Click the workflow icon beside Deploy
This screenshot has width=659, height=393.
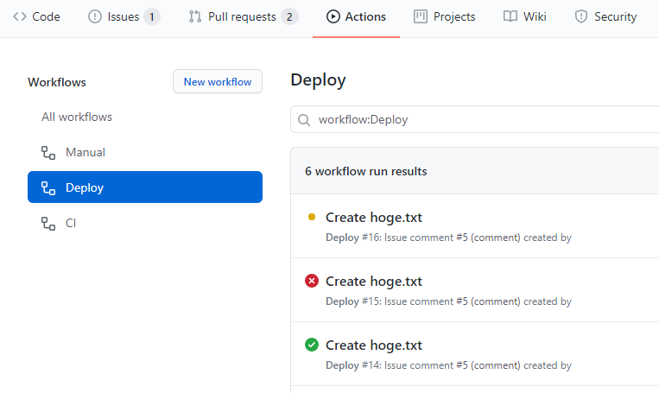pyautogui.click(x=48, y=188)
